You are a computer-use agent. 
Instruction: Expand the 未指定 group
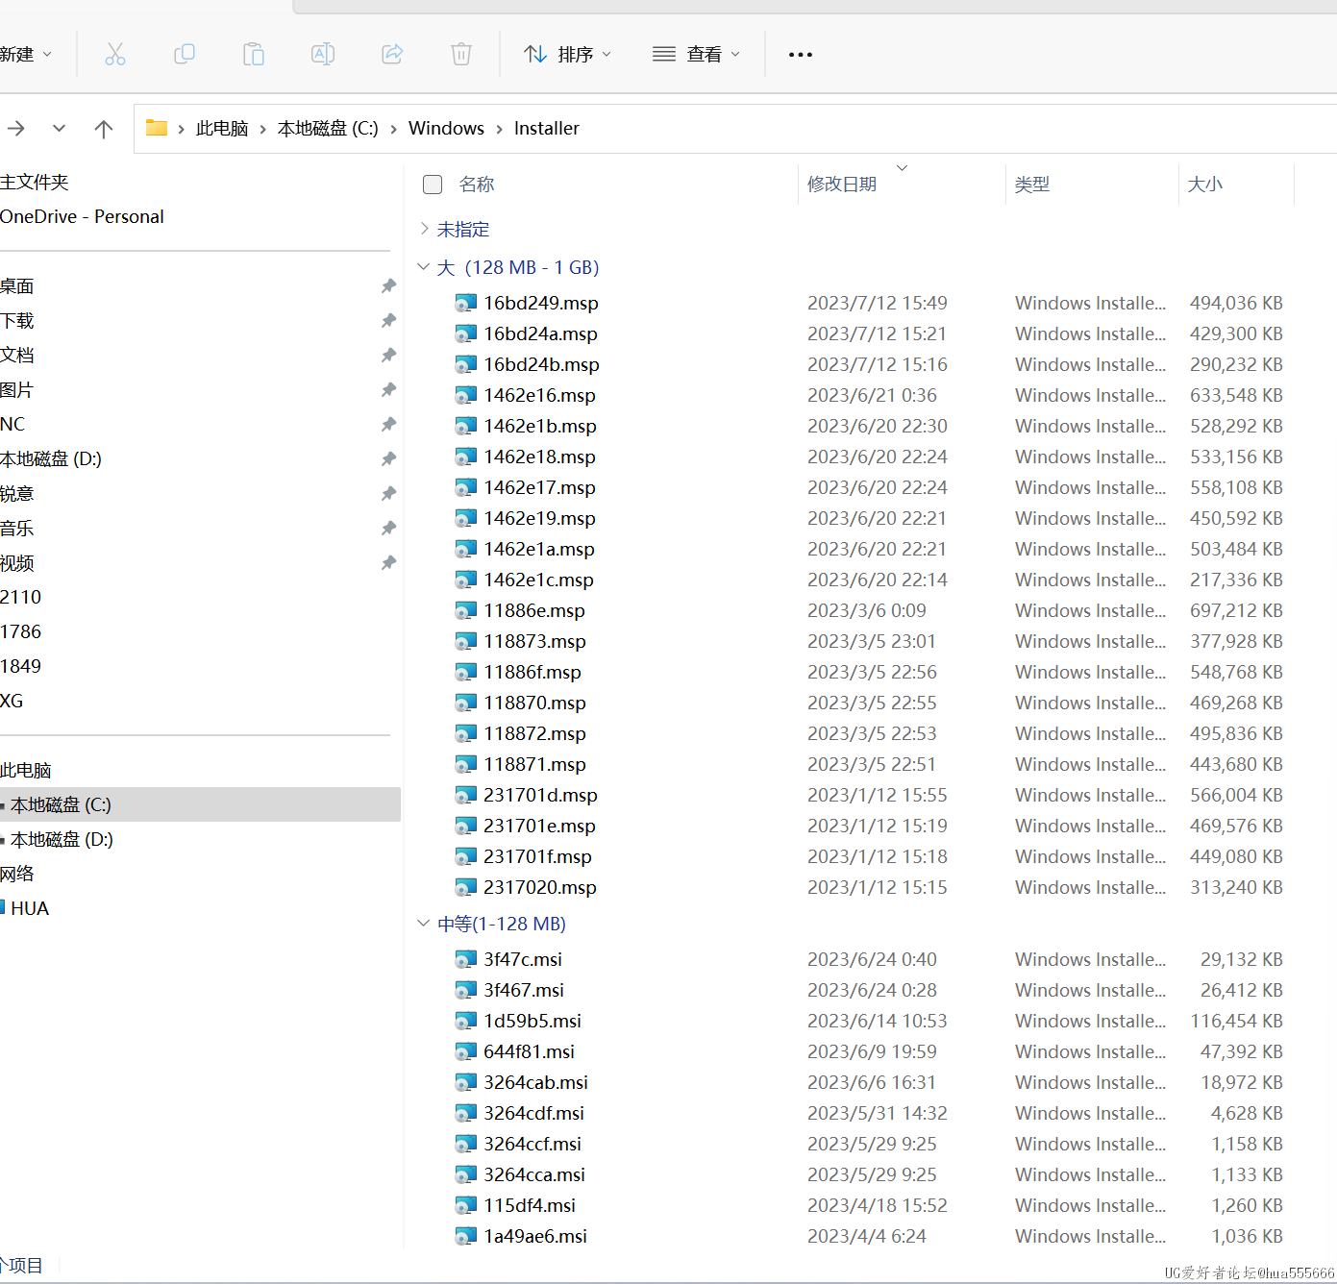pyautogui.click(x=424, y=229)
